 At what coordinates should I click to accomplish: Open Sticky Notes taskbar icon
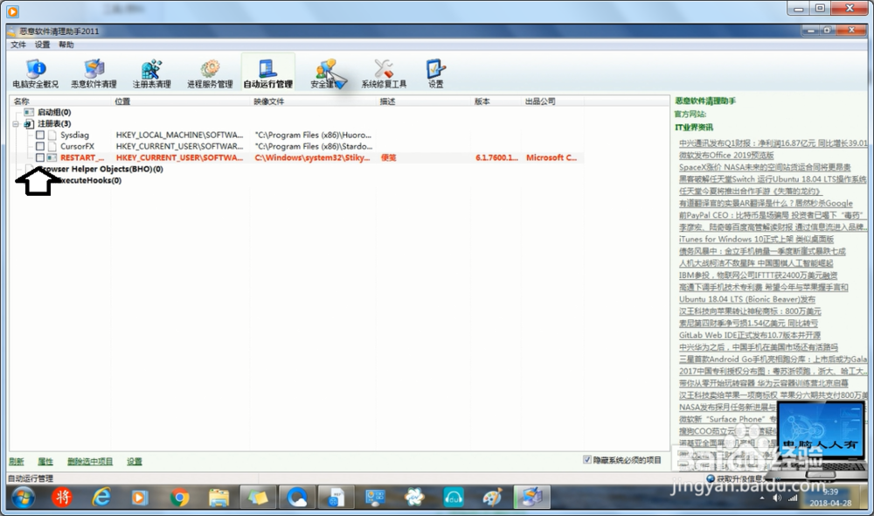point(258,497)
